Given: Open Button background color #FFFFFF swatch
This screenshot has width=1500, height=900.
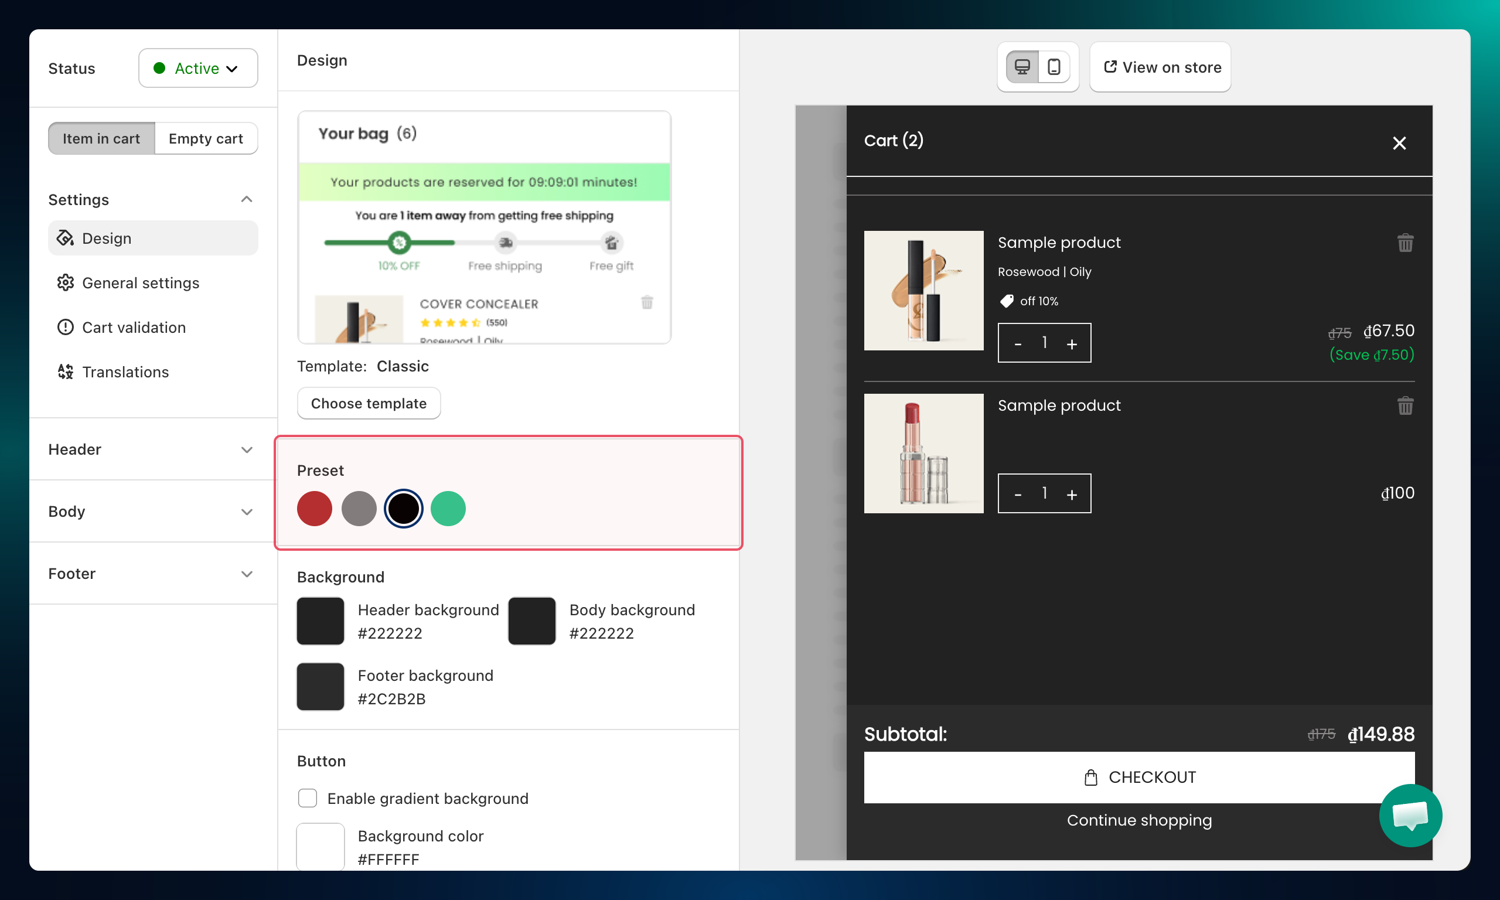Looking at the screenshot, I should [x=320, y=846].
